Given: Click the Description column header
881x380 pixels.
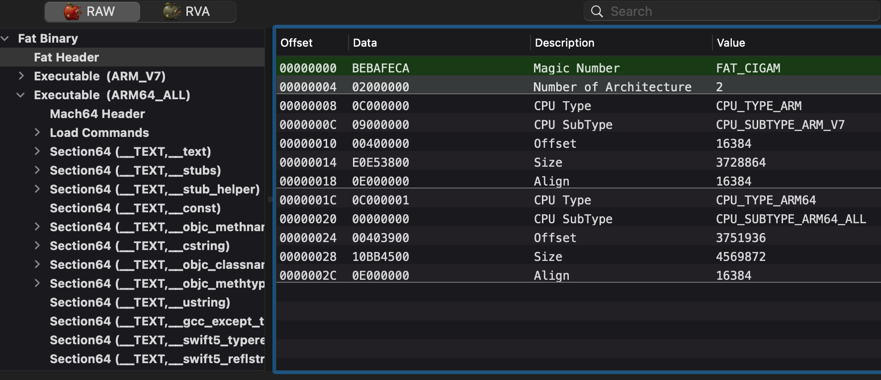Looking at the screenshot, I should pyautogui.click(x=564, y=43).
